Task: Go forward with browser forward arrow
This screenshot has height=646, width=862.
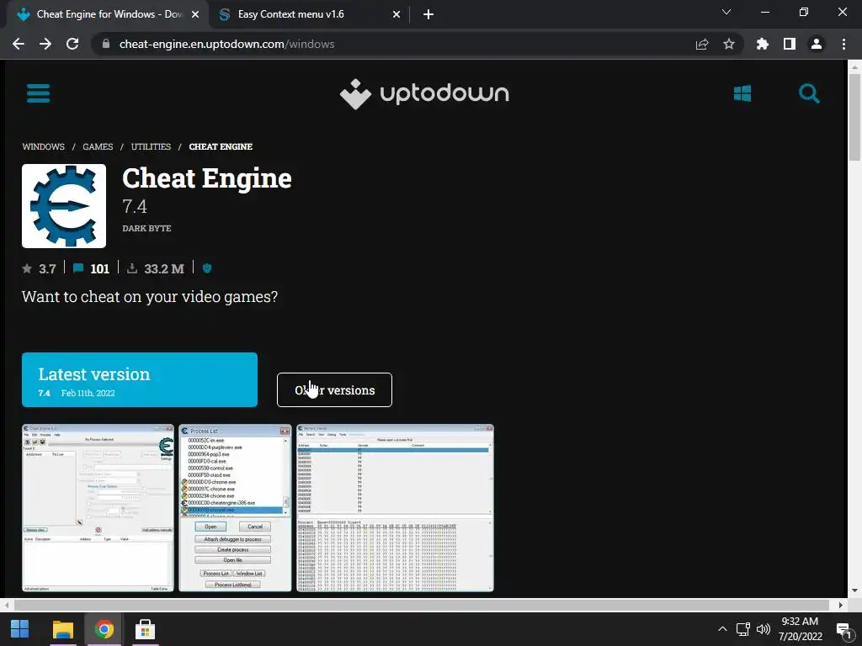Action: tap(45, 44)
